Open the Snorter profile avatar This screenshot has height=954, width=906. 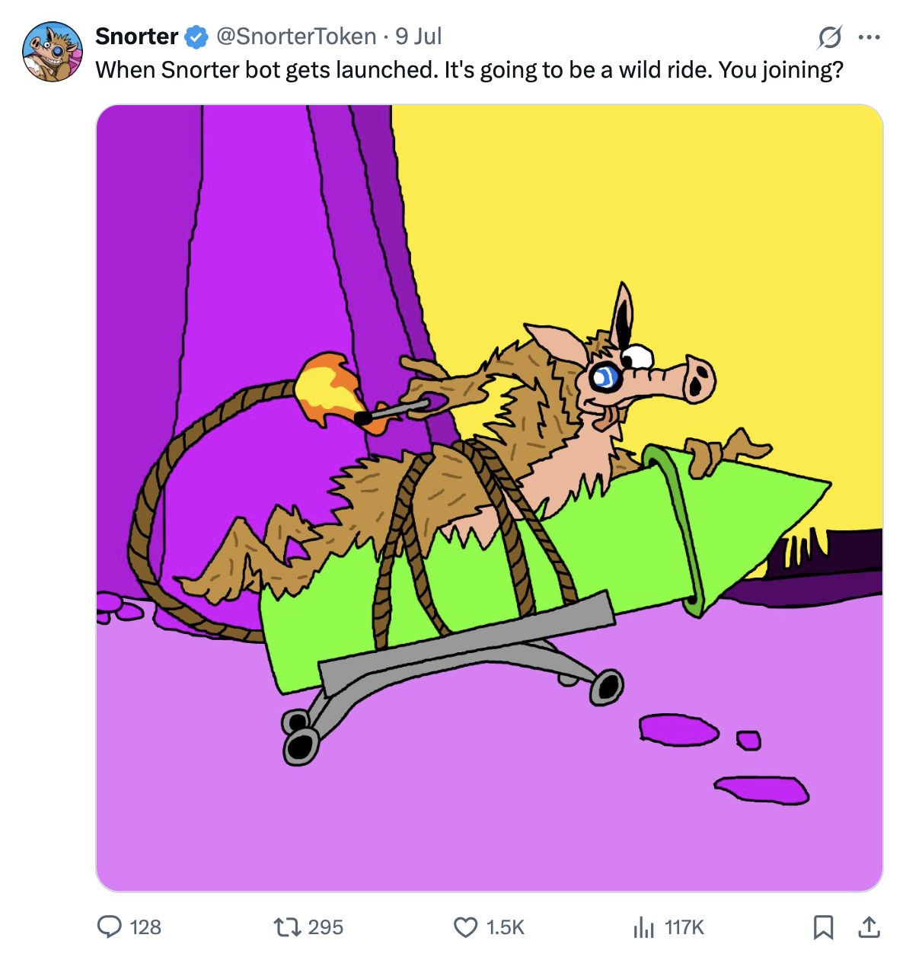[52, 52]
